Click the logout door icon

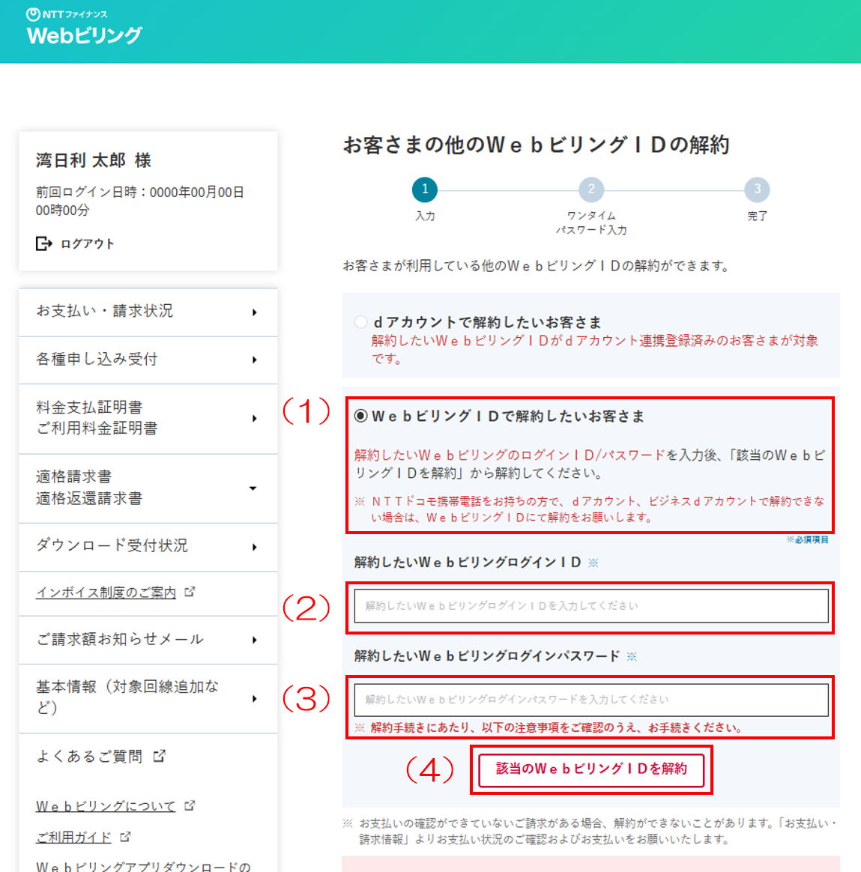pyautogui.click(x=44, y=243)
